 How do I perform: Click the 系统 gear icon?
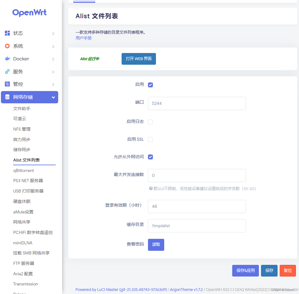(x=7, y=46)
